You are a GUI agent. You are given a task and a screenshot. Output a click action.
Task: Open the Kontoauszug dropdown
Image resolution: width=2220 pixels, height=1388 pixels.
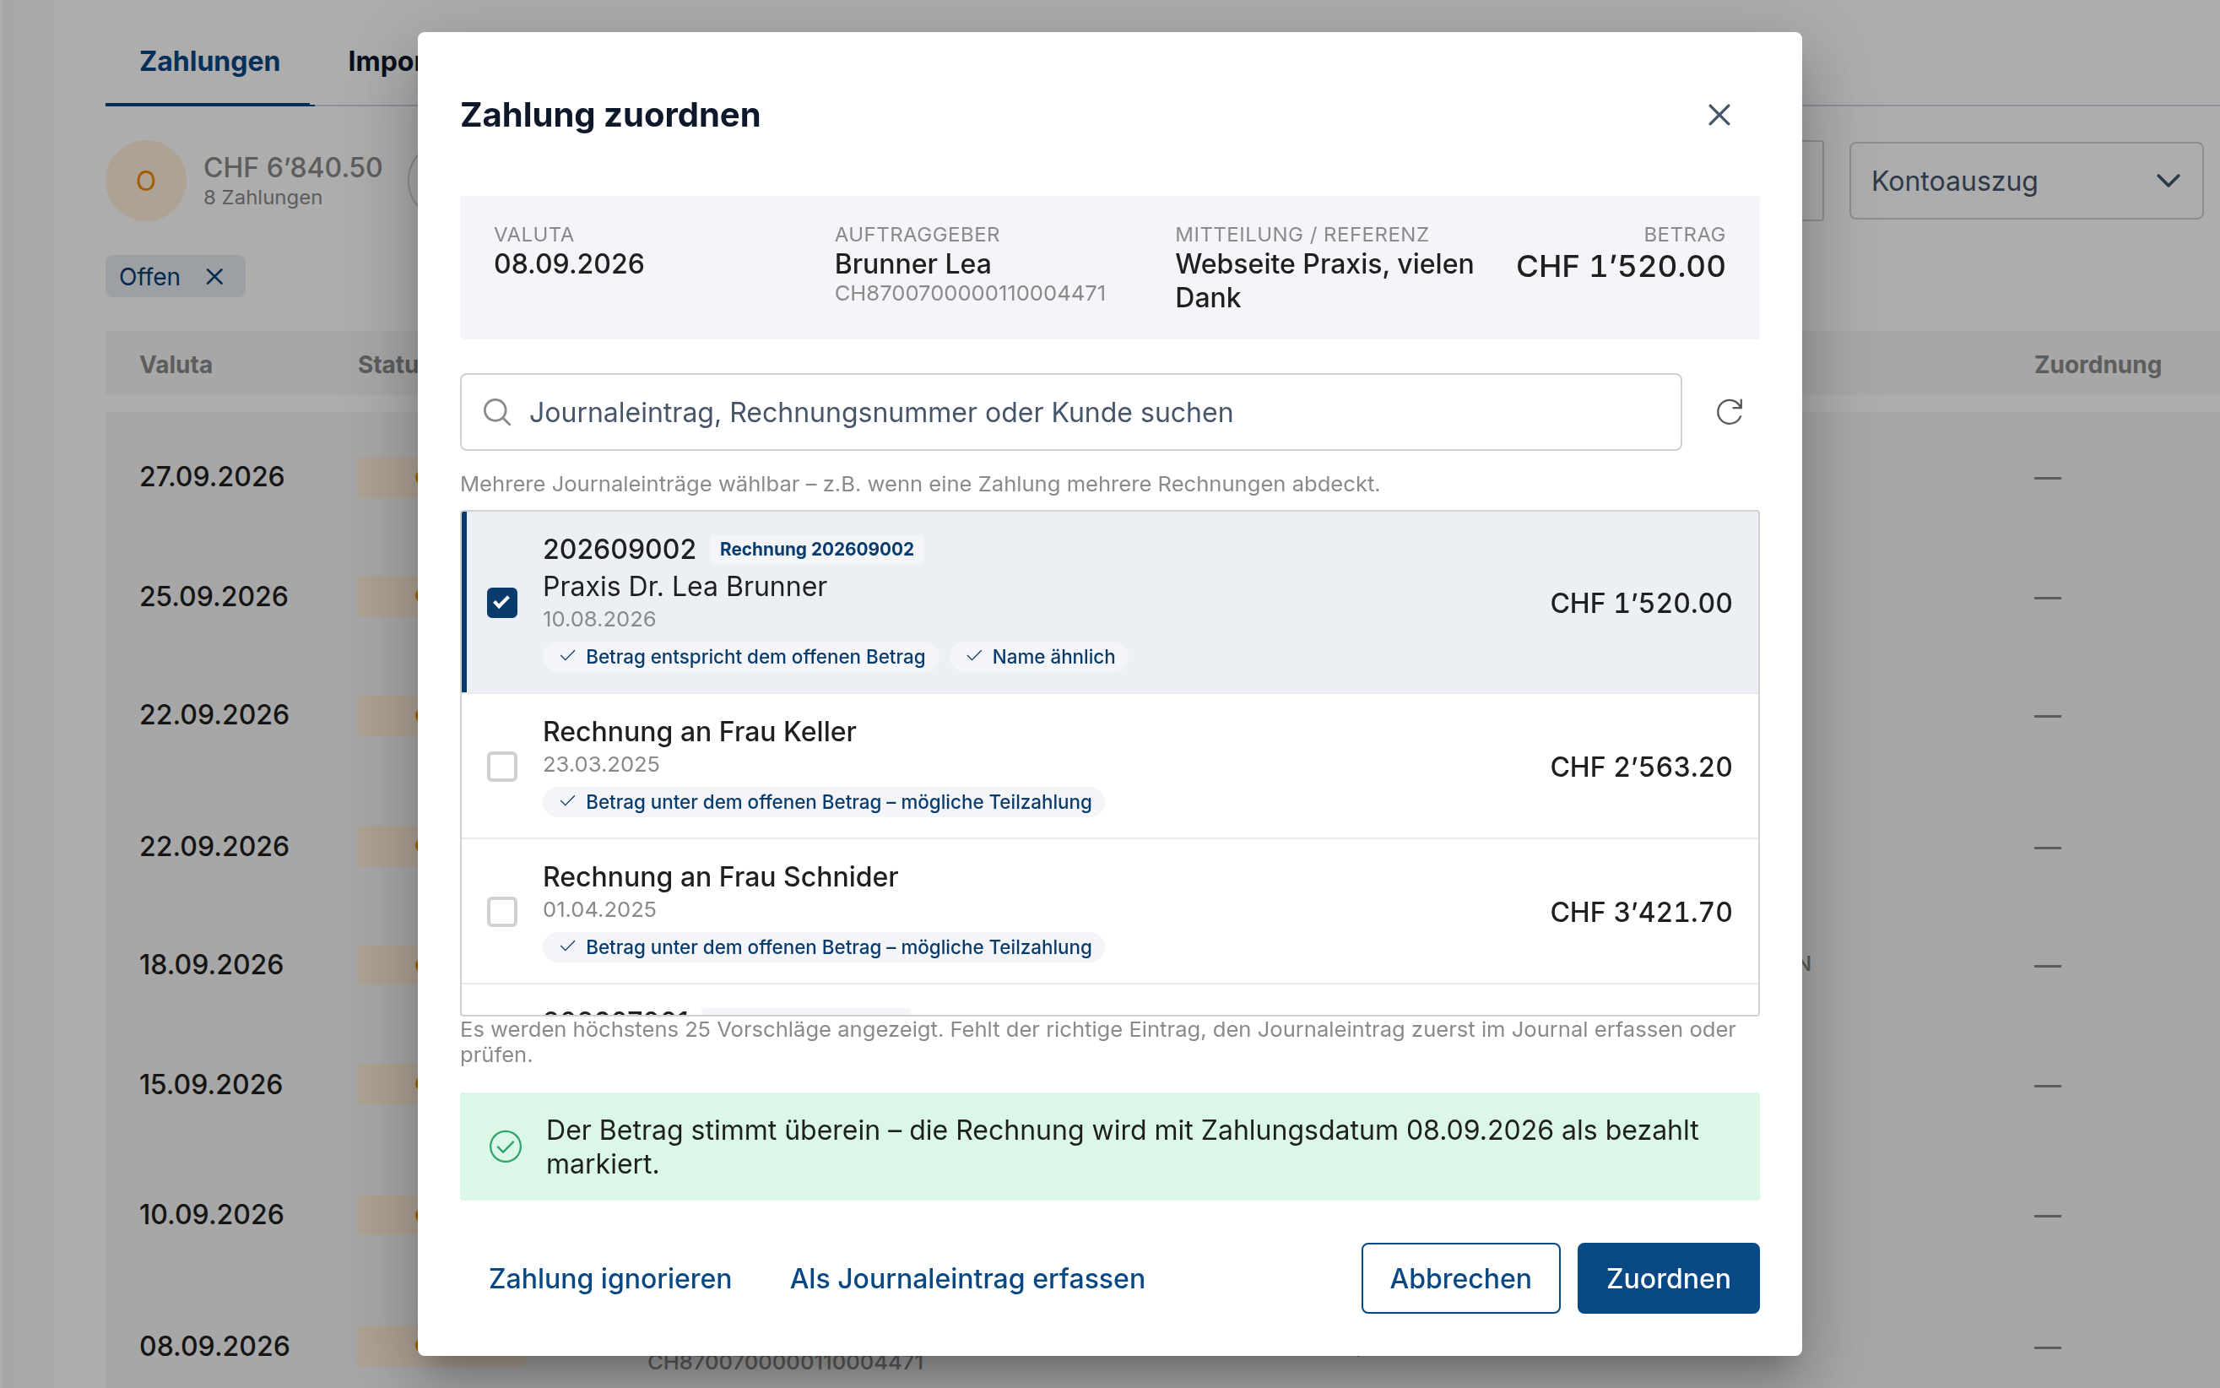click(2026, 181)
